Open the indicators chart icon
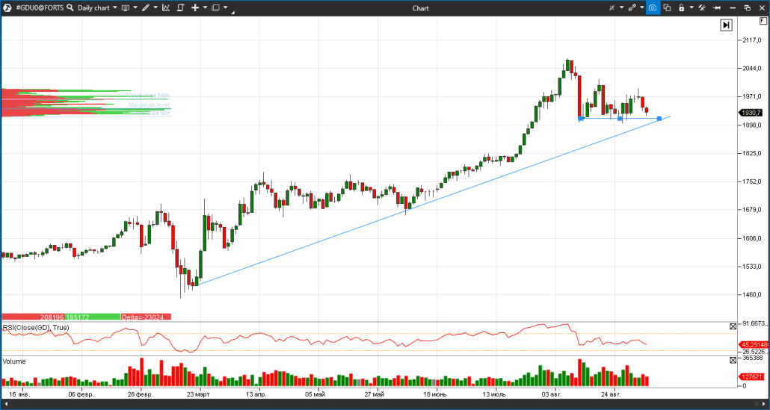 (x=165, y=7)
